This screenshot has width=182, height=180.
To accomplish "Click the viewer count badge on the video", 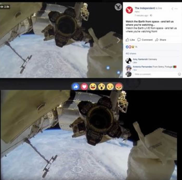I will tap(5, 6).
